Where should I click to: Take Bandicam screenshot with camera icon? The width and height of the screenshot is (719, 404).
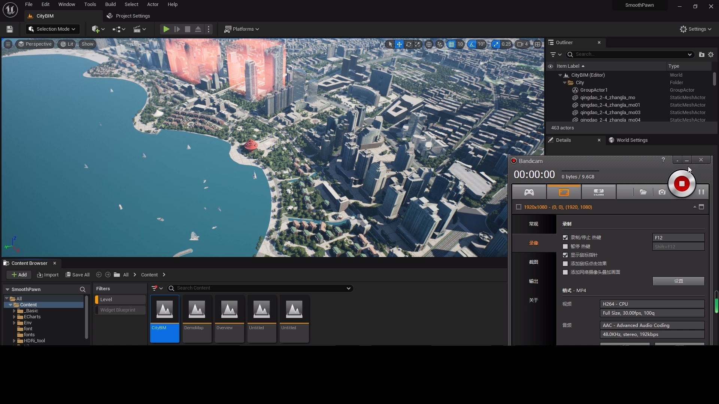point(662,192)
